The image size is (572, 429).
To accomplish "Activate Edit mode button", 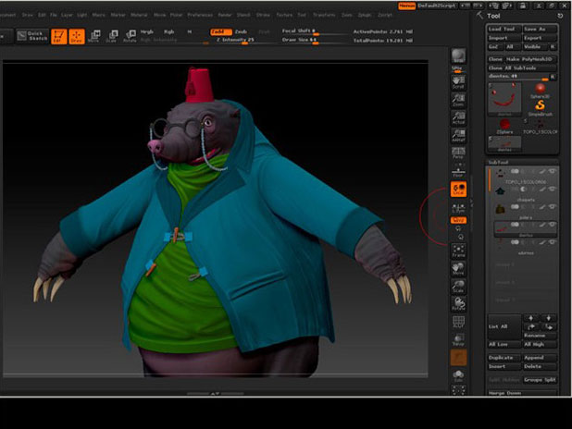I will click(x=58, y=36).
